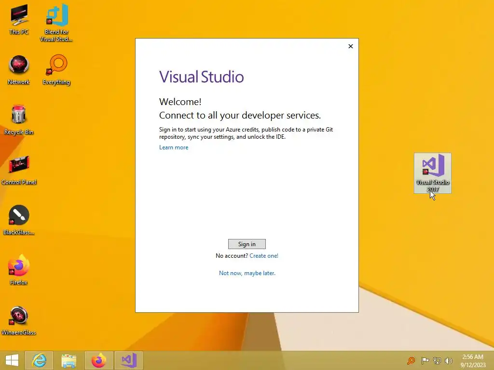
Task: Click the Visual Studio heading text
Action: point(201,77)
